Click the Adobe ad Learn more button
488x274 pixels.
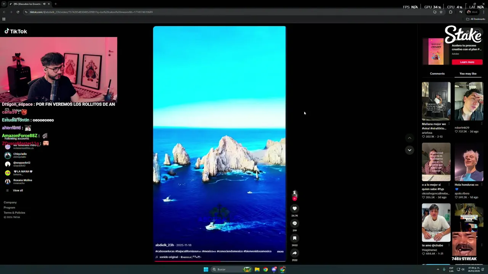[x=467, y=62]
